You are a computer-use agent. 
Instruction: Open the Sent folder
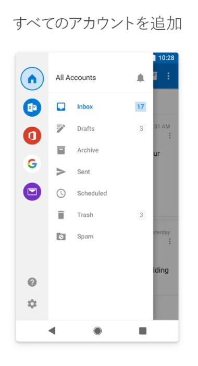(x=101, y=172)
